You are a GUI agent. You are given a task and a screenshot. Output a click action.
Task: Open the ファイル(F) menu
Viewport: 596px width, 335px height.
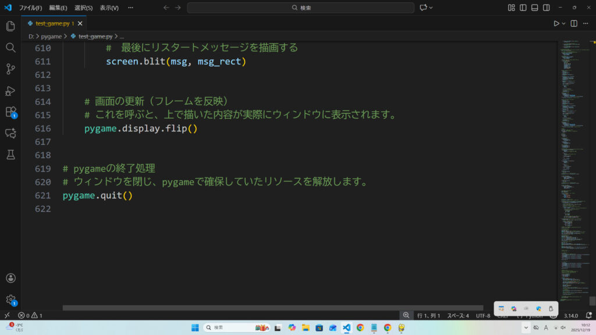[30, 8]
